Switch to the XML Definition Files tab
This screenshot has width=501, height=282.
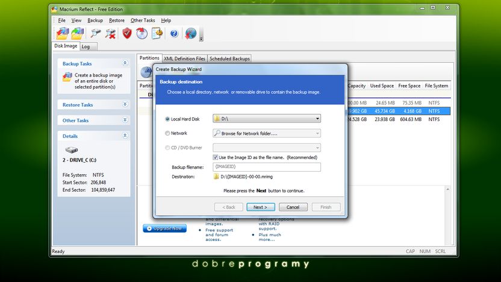[184, 58]
